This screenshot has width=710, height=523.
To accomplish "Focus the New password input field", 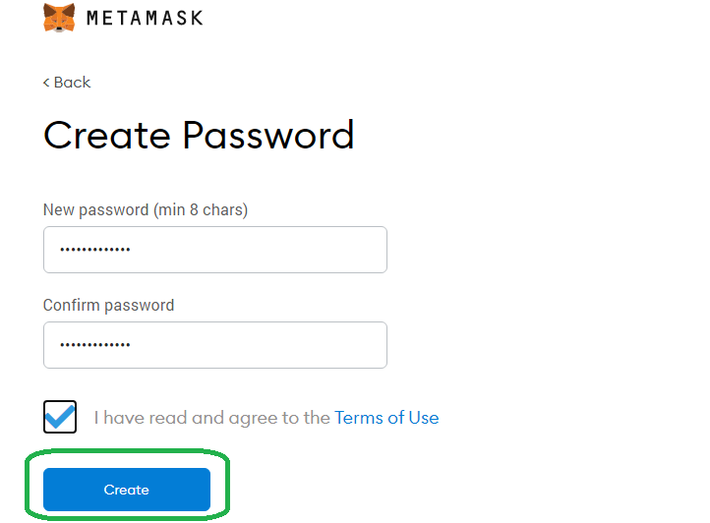I will (x=215, y=250).
